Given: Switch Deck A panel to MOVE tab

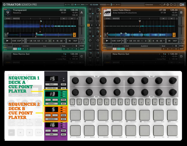Looking at the screenshot, I should click(8, 45).
